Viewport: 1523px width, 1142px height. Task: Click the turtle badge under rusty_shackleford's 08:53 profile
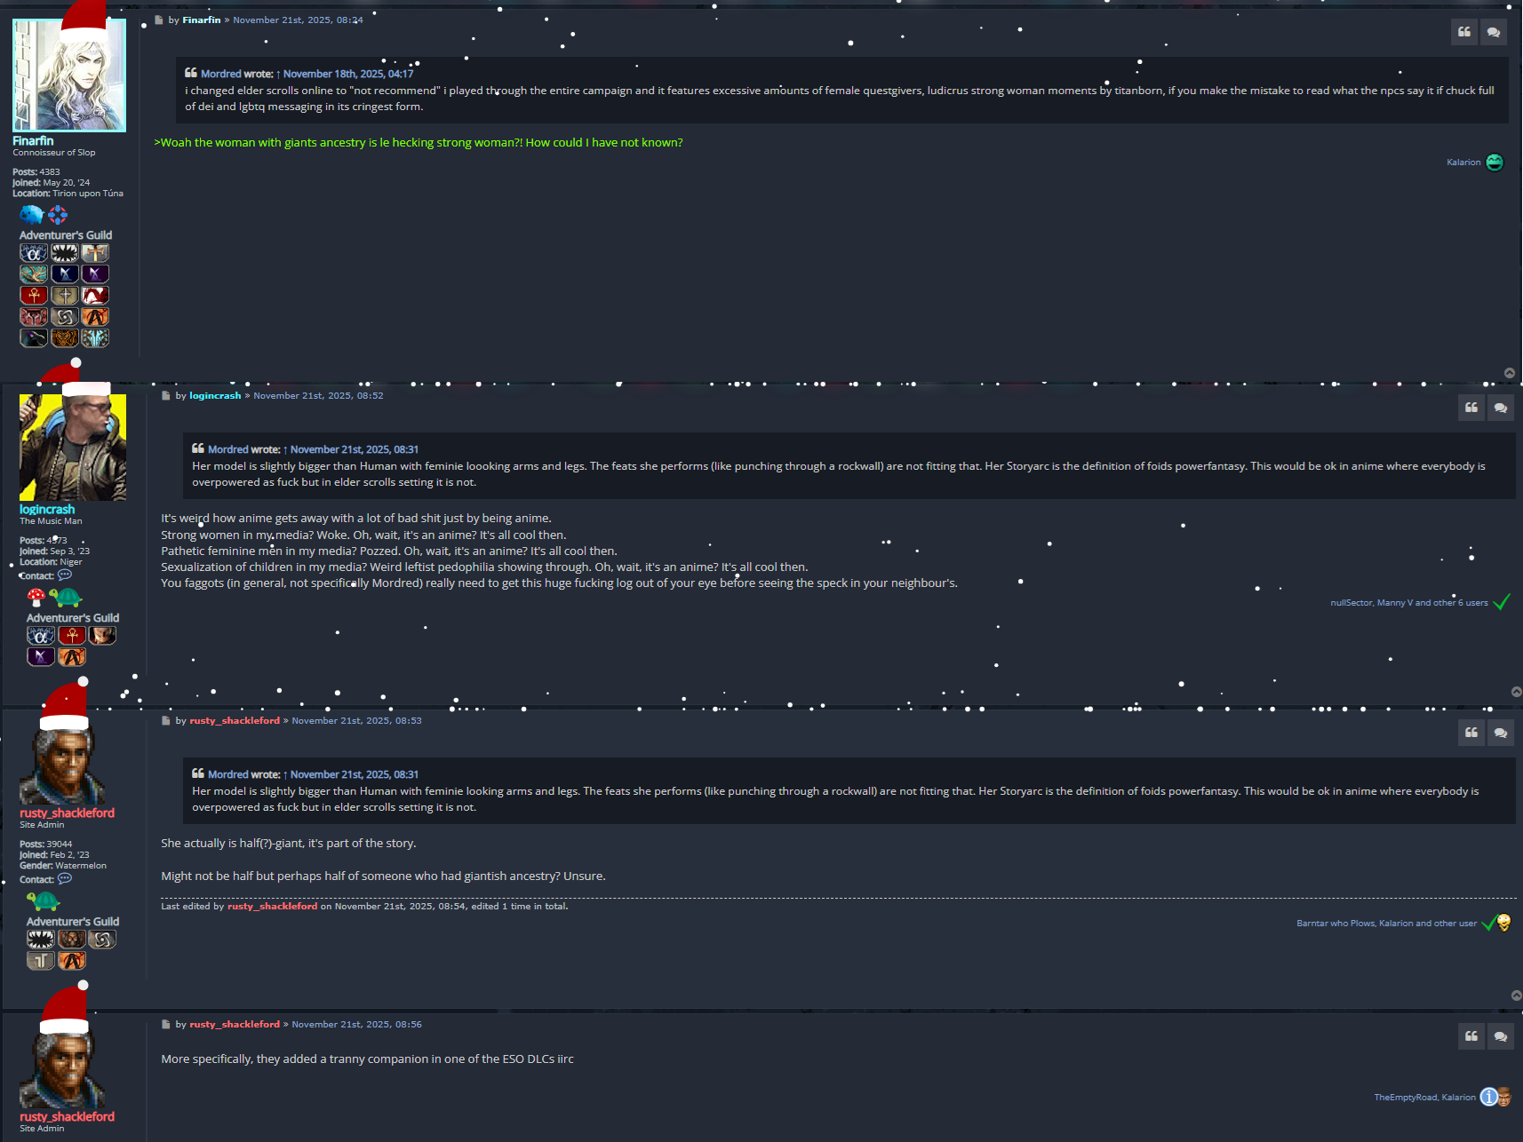tap(43, 901)
